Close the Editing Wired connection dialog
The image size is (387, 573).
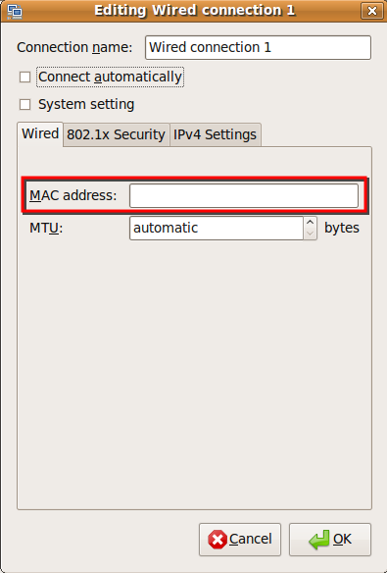[371, 11]
